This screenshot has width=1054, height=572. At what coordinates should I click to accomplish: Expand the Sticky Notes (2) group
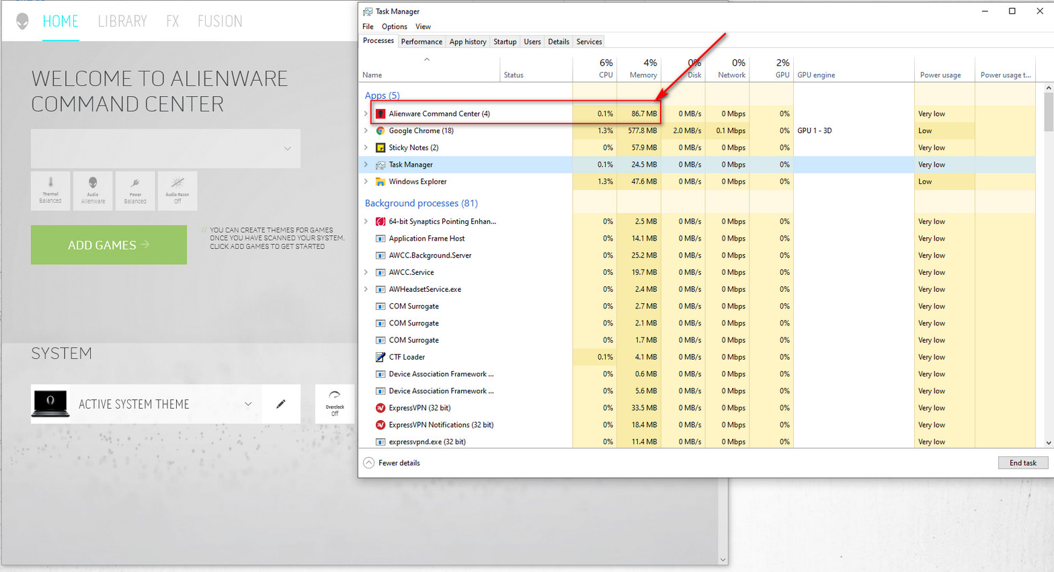coord(366,147)
